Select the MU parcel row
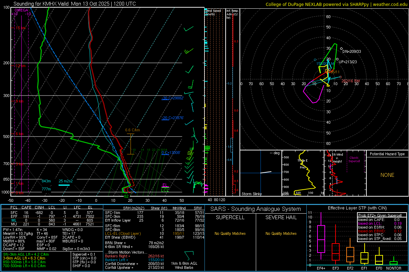 pos(52,224)
